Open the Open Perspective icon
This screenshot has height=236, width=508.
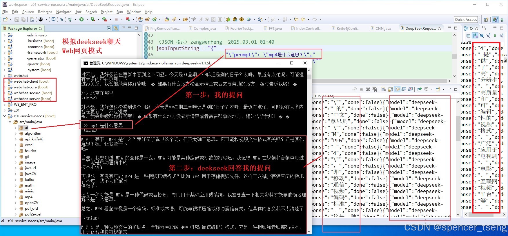pyautogui.click(x=486, y=20)
